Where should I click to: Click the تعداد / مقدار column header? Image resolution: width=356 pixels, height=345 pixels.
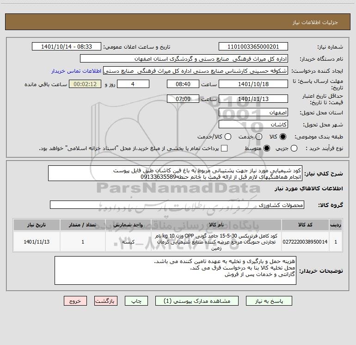(83, 225)
